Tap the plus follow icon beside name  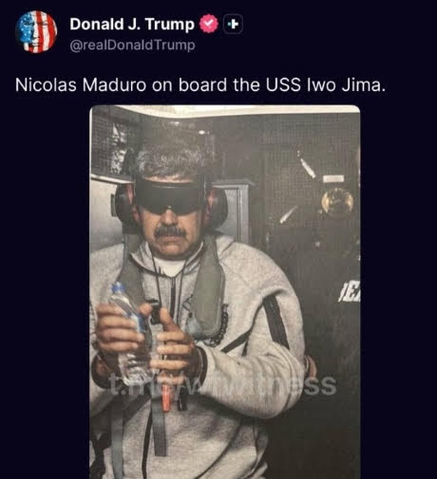click(x=234, y=24)
